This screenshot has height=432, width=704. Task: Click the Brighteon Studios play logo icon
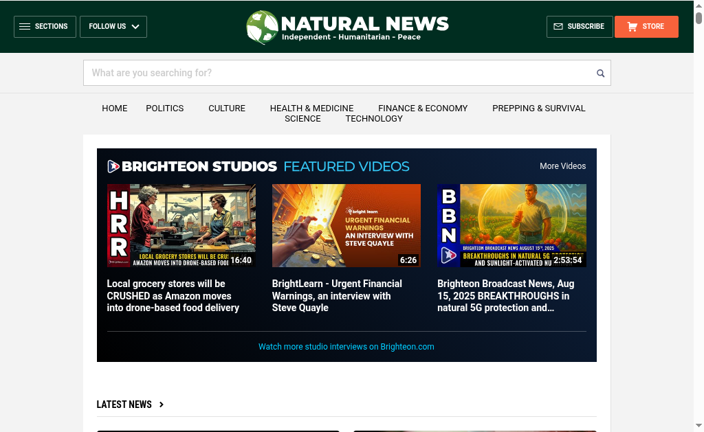113,166
